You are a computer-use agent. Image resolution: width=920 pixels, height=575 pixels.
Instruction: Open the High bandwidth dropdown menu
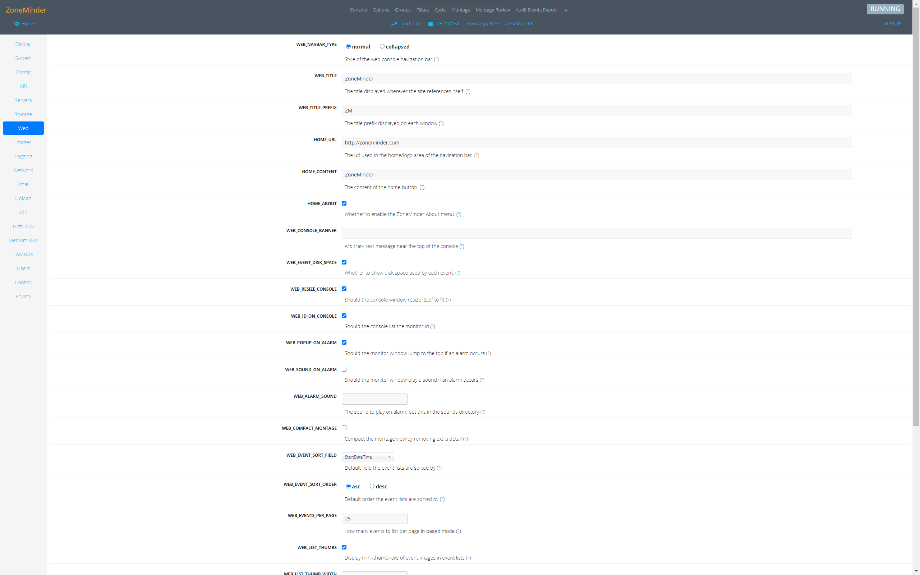click(x=27, y=24)
